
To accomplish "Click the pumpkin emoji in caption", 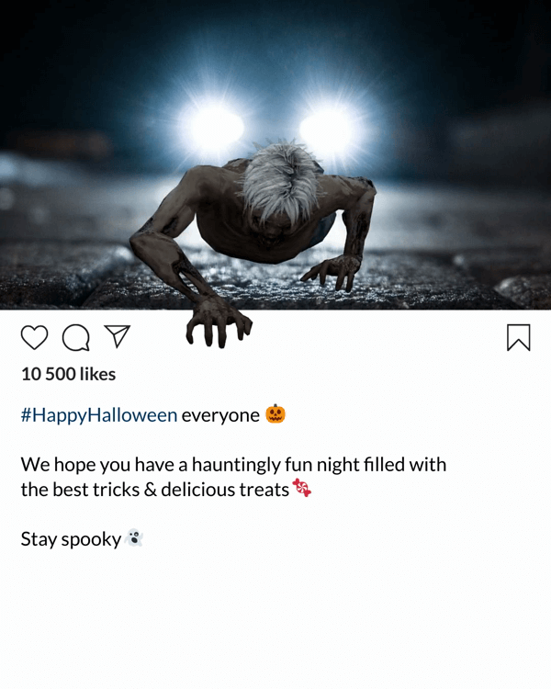I will [x=275, y=413].
